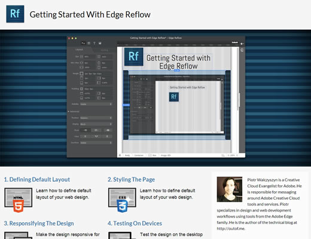
Task: Switch to the Styling tab in Reflow panel
Action: coord(104,50)
